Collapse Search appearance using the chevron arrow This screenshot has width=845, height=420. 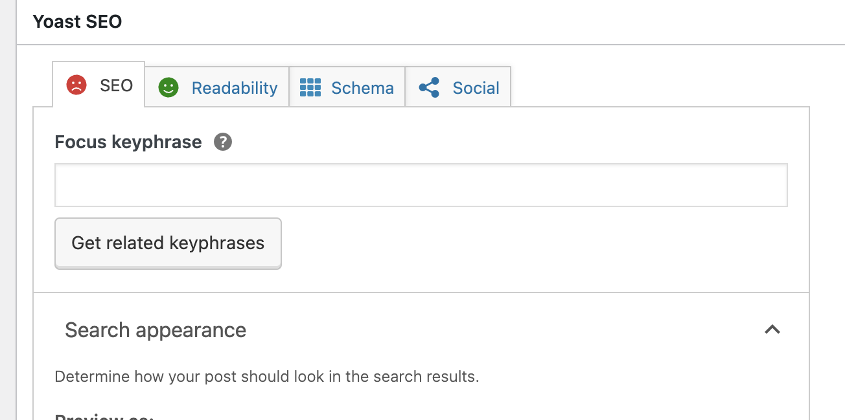(772, 329)
